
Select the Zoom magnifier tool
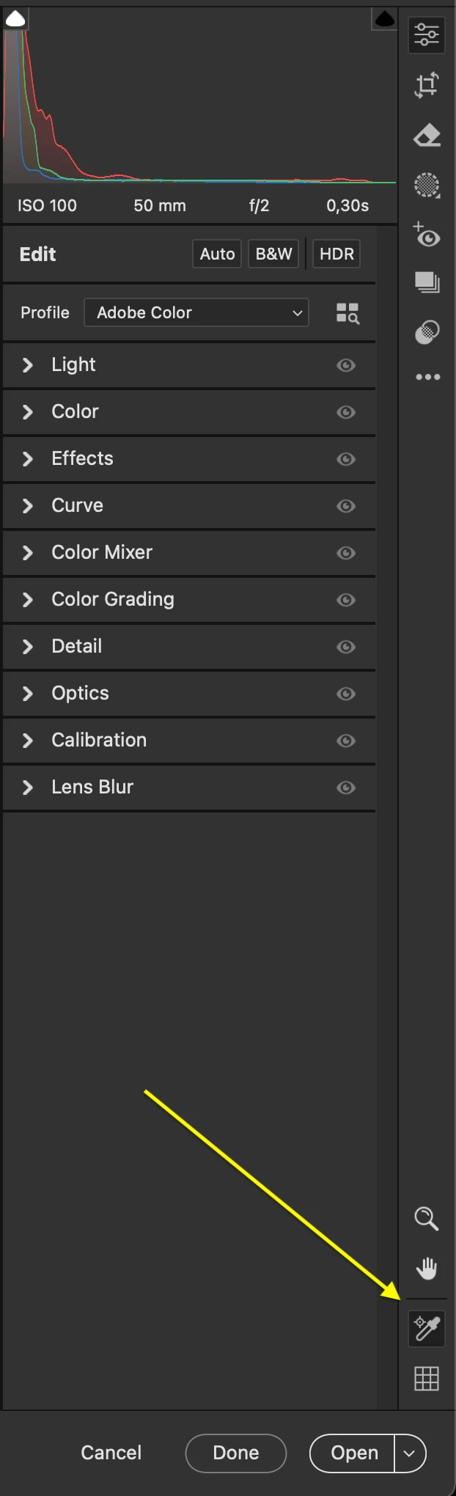pos(427,1219)
